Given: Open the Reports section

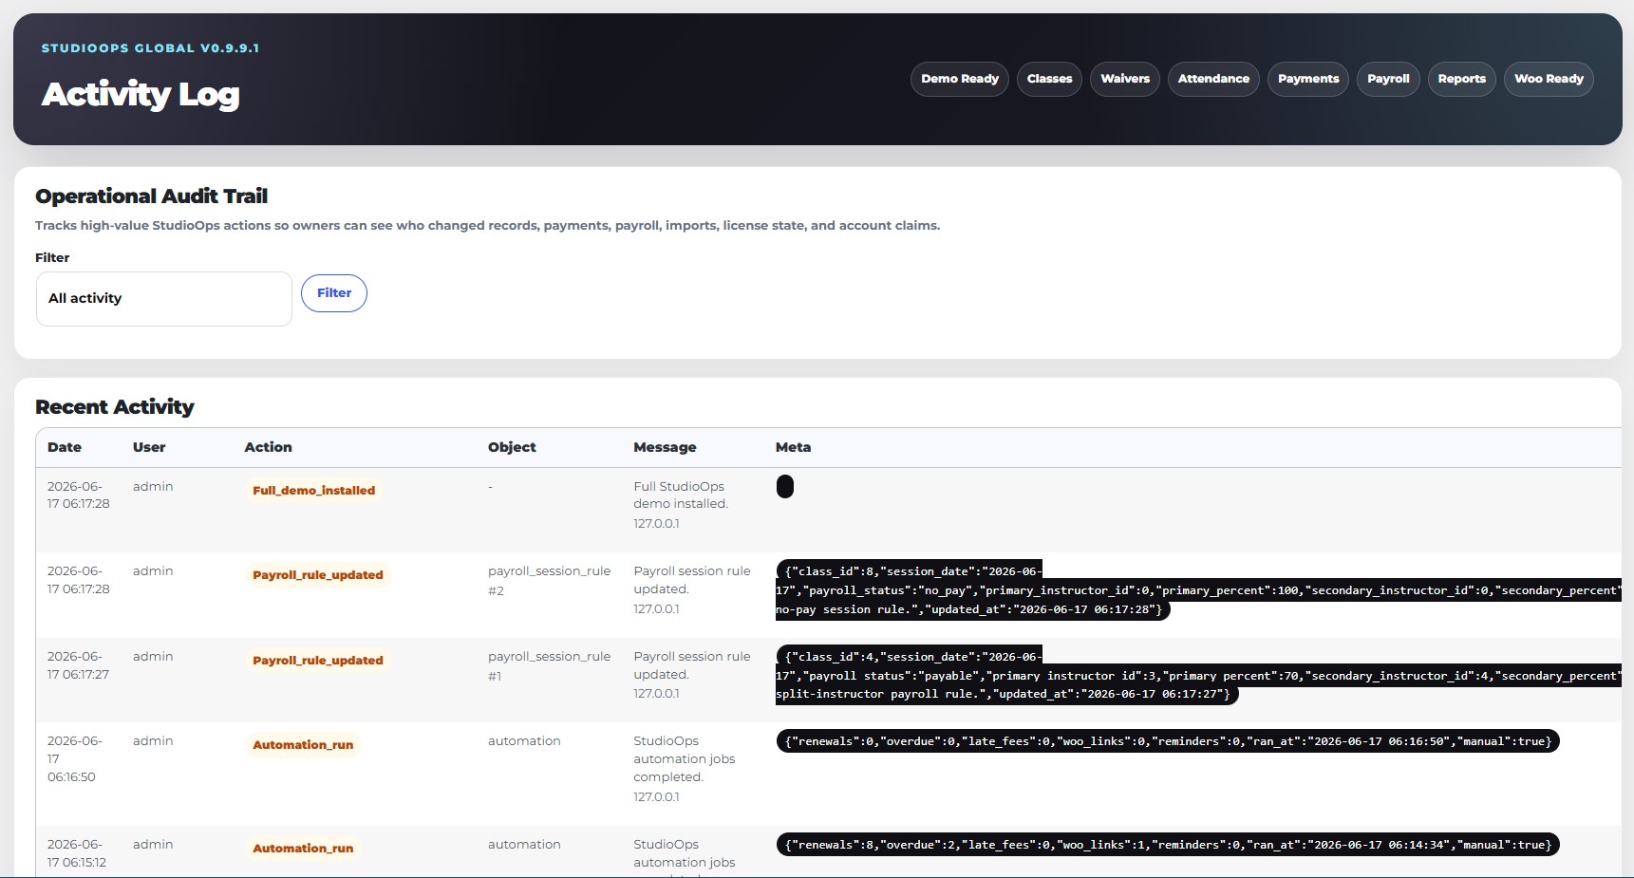Looking at the screenshot, I should point(1461,79).
